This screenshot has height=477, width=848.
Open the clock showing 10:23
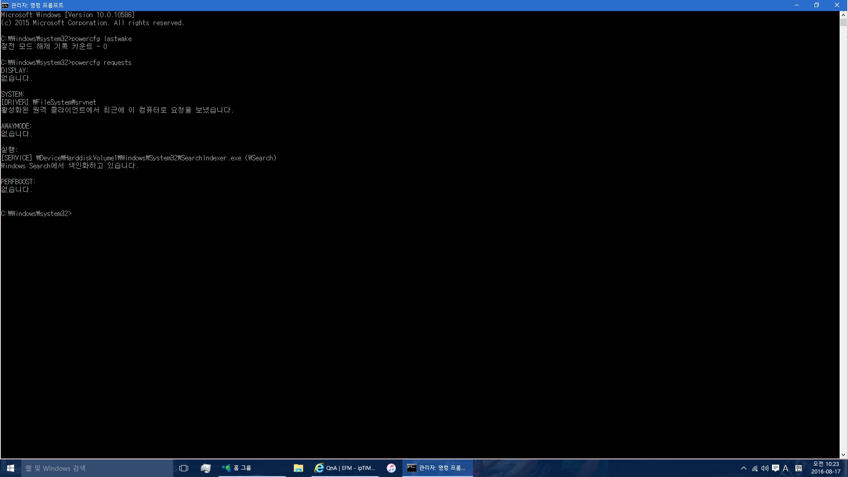click(x=825, y=468)
